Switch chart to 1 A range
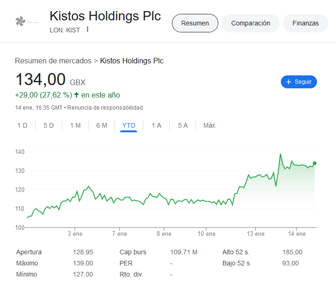 [157, 125]
